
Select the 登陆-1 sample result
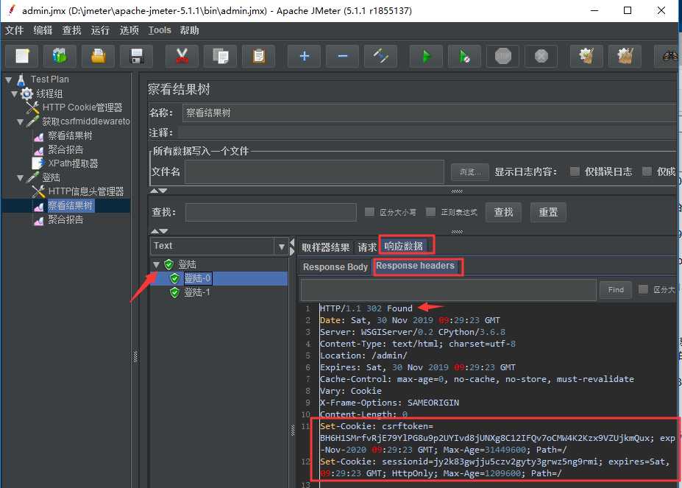(197, 292)
